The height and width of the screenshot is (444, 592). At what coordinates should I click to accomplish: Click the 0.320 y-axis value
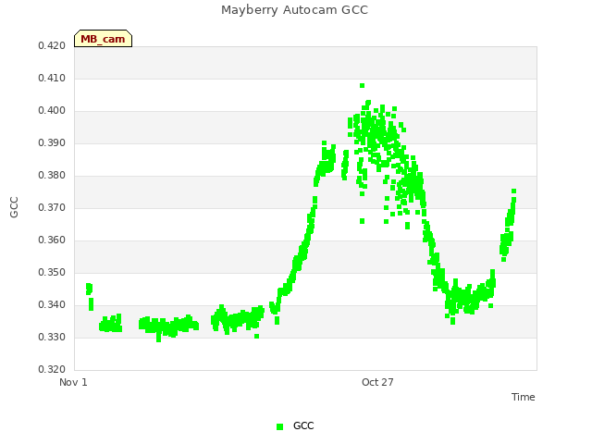pos(52,369)
